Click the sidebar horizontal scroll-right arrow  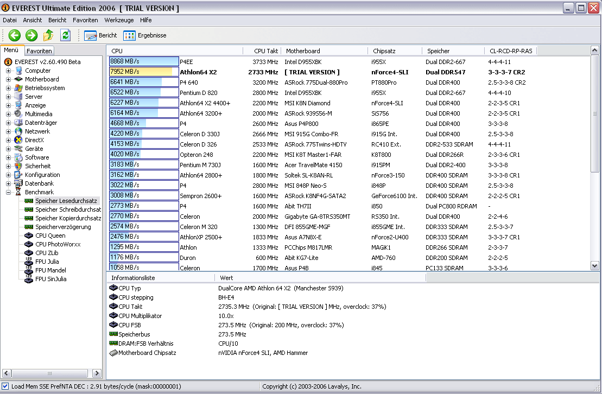pos(97,373)
